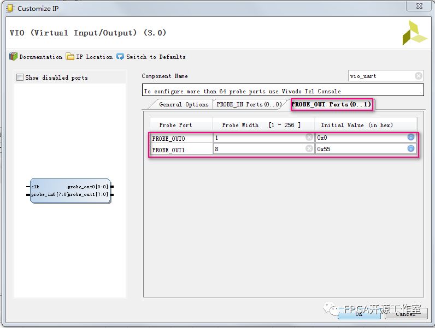Edit the PROBE_OUT1 initial value 0x55 field
This screenshot has height=328, width=435.
point(361,148)
